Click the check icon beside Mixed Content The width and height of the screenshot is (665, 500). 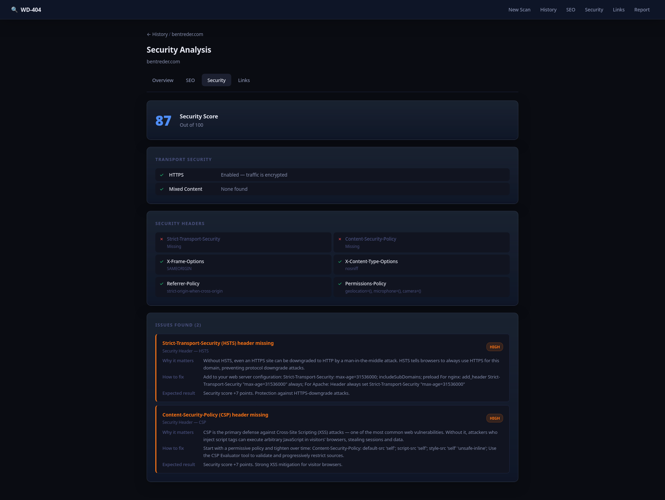pyautogui.click(x=162, y=189)
